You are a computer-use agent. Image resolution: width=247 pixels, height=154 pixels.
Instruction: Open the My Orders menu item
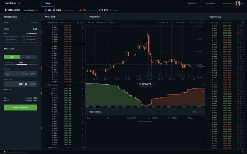(193, 3)
